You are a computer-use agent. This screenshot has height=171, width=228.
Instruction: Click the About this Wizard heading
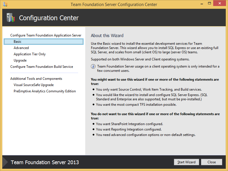point(107,36)
